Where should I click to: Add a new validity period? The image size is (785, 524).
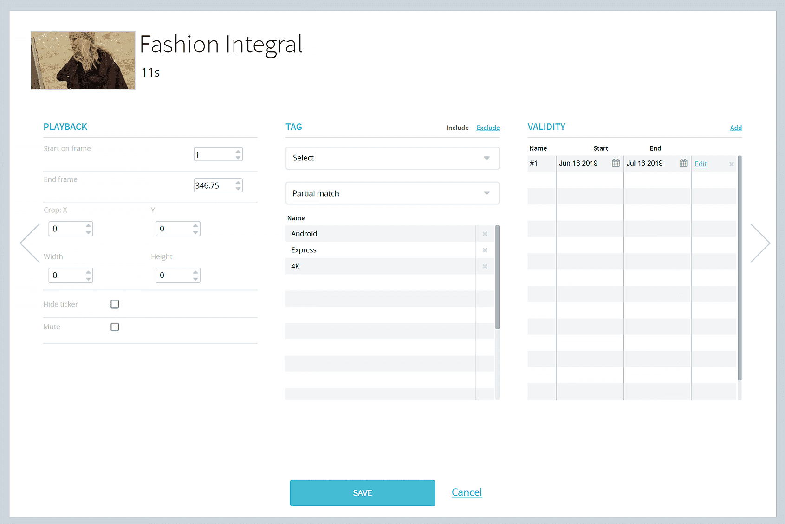click(735, 128)
